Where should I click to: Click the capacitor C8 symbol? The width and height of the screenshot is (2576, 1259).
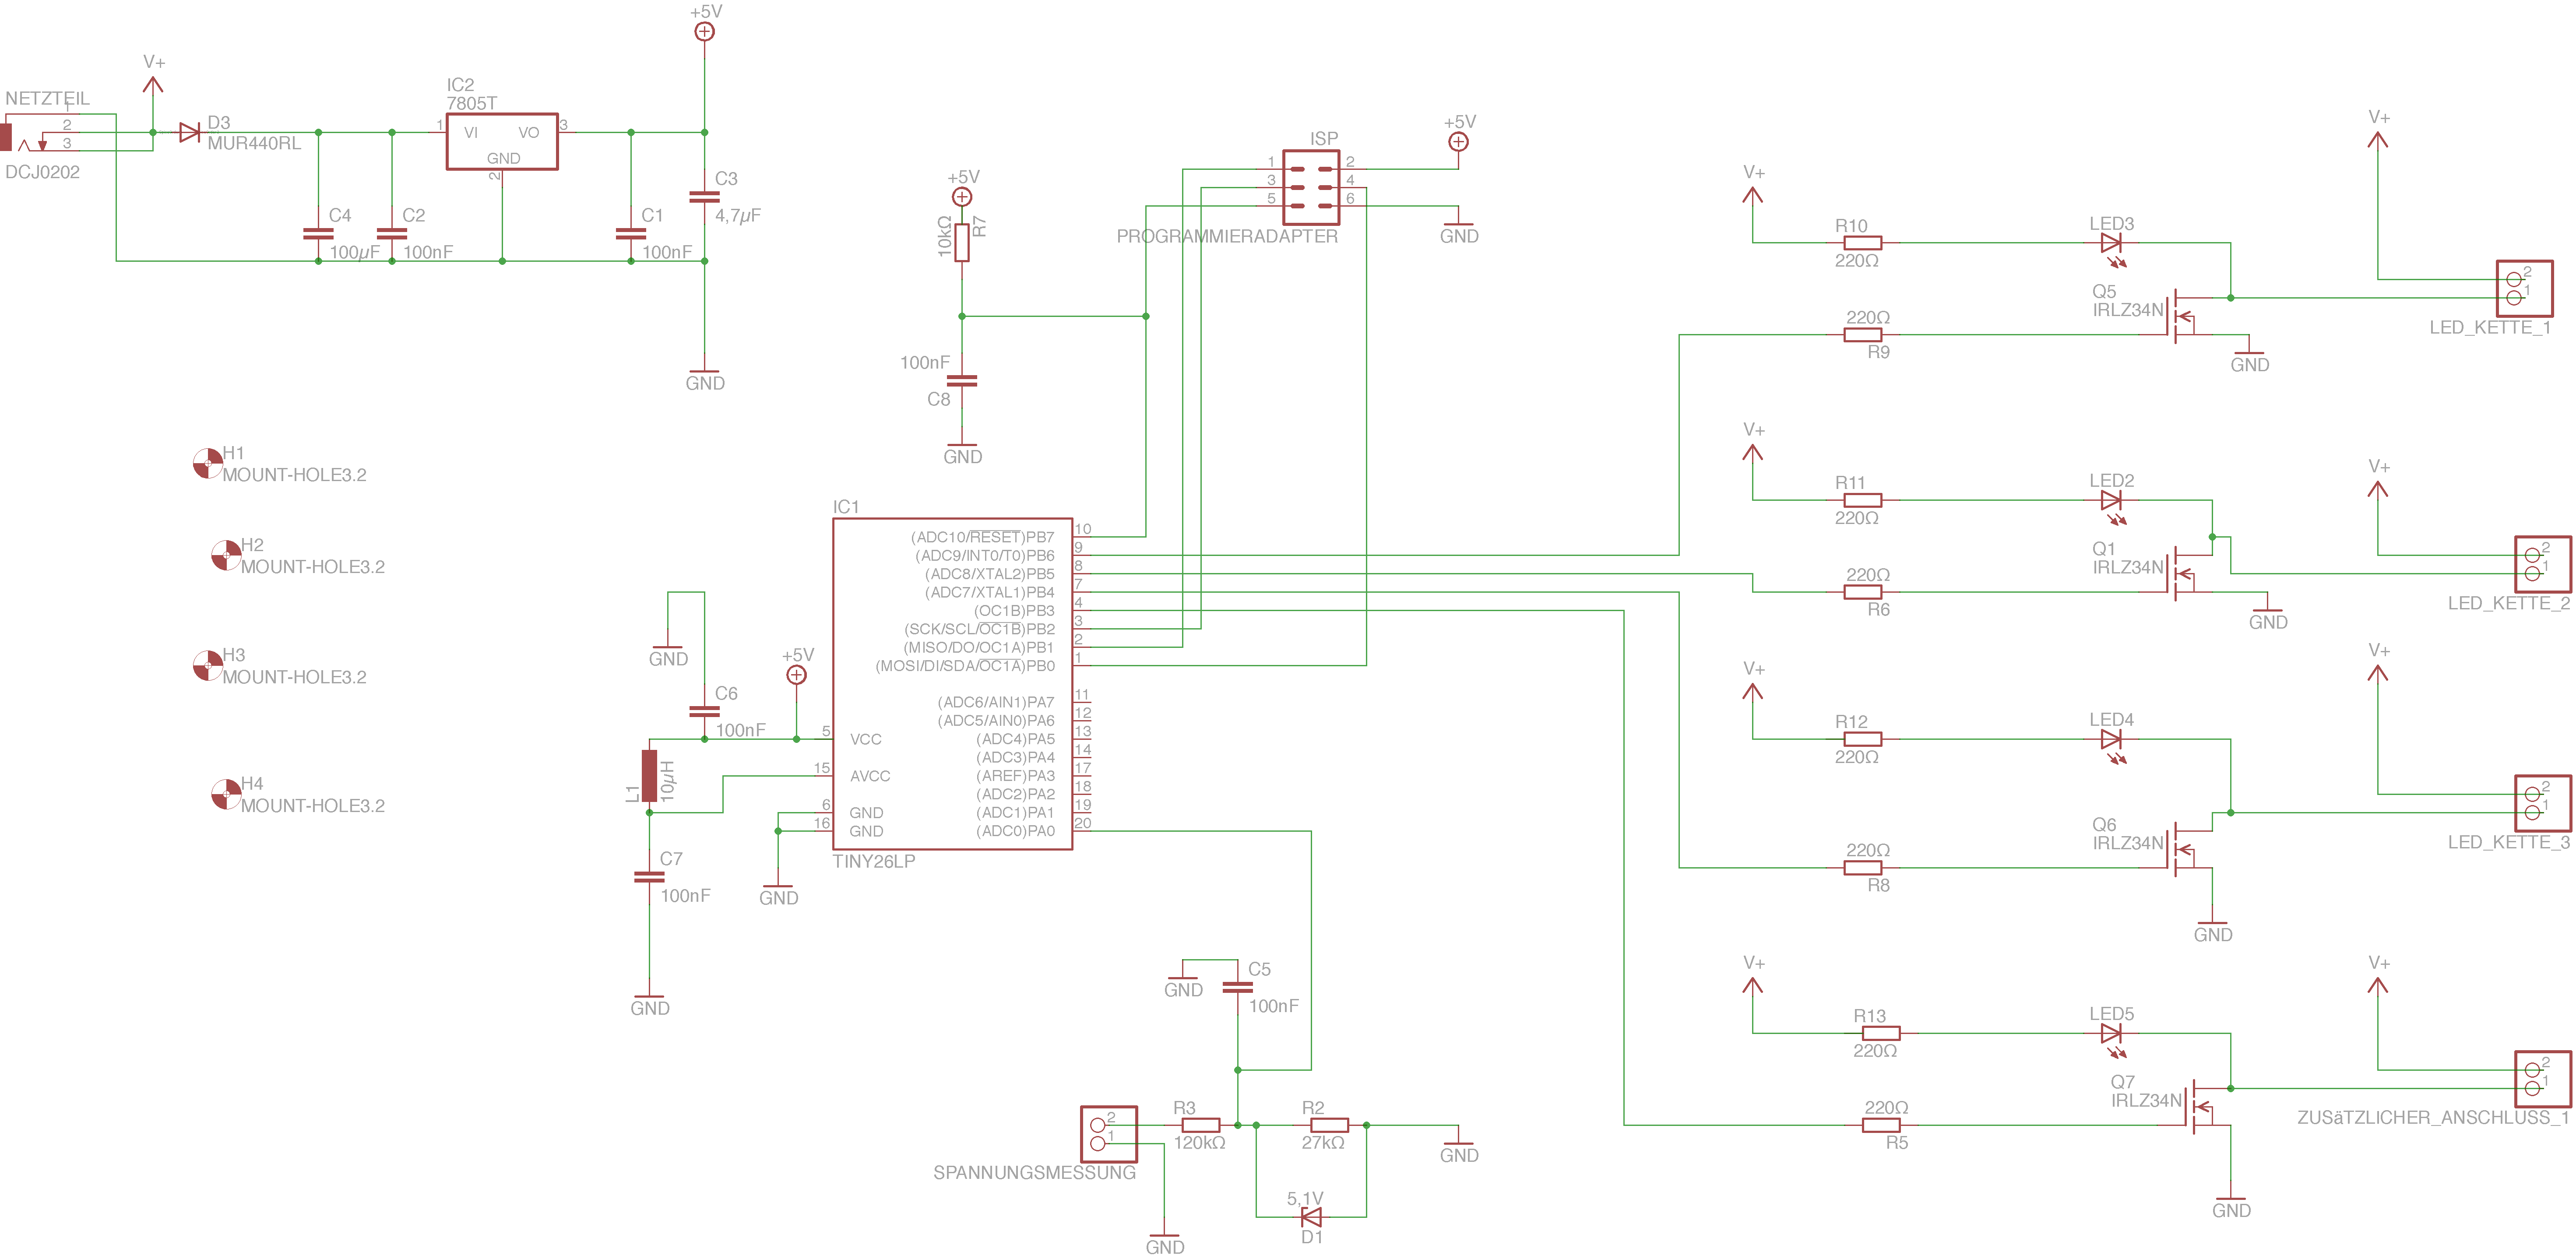click(962, 380)
